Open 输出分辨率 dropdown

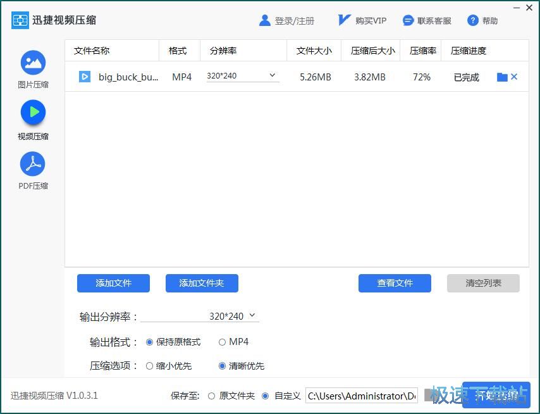(200, 316)
